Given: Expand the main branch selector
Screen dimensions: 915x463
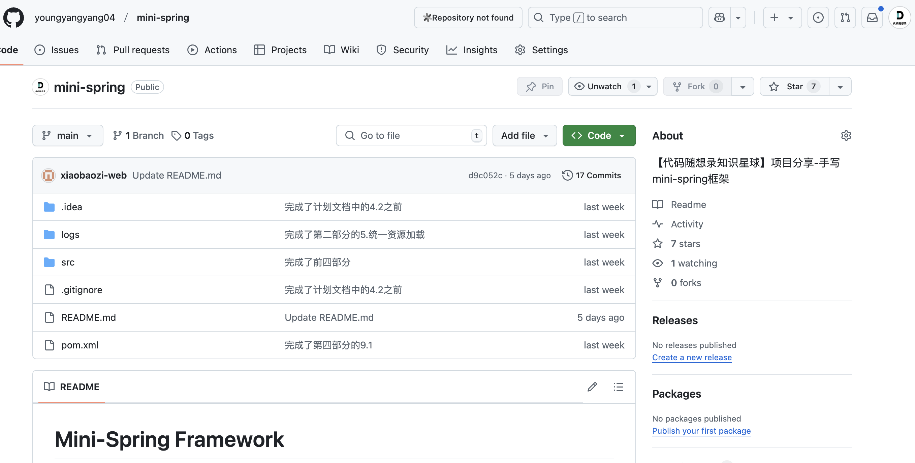Looking at the screenshot, I should point(67,135).
